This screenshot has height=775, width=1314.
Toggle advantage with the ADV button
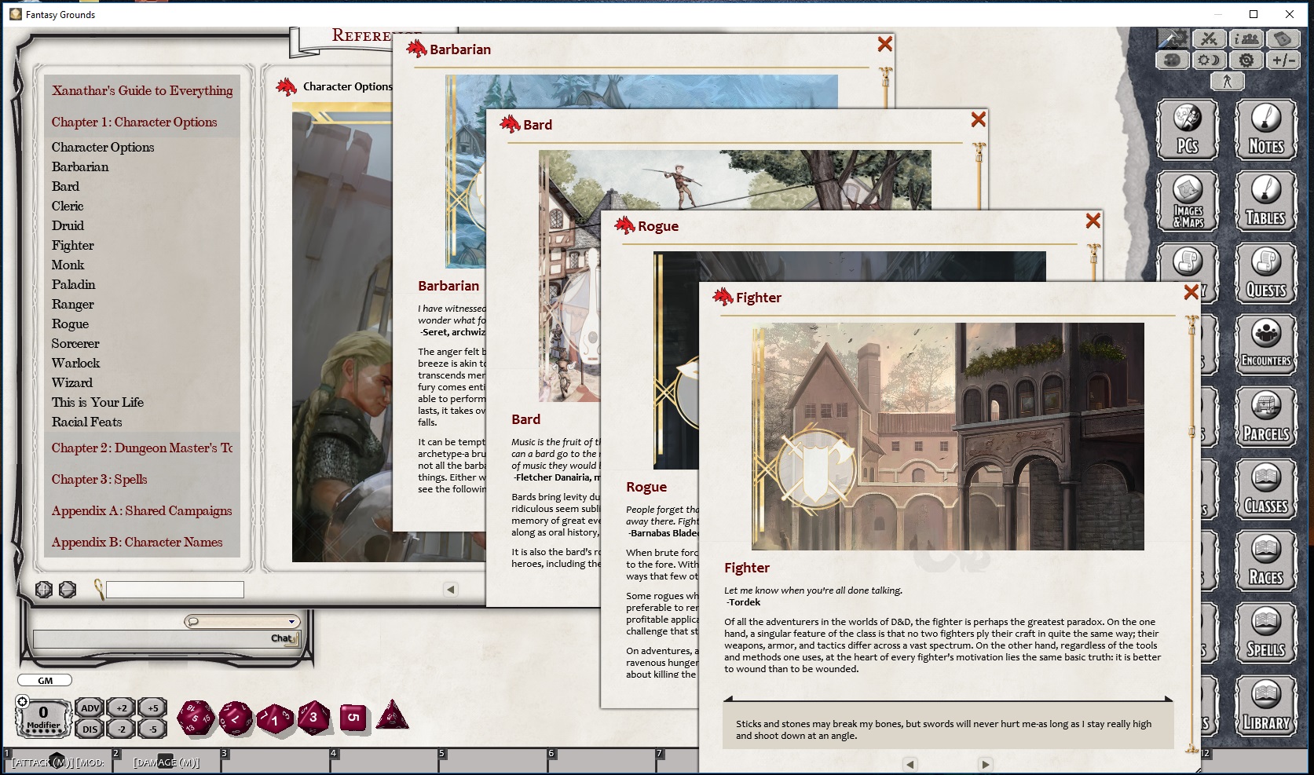click(x=90, y=709)
